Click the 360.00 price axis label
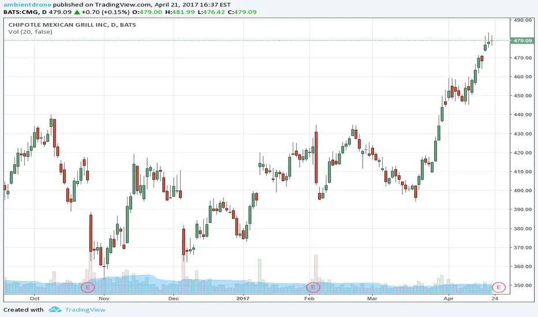 click(522, 266)
